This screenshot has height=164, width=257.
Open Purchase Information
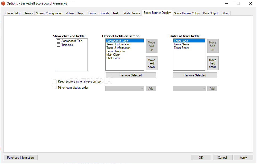21,158
